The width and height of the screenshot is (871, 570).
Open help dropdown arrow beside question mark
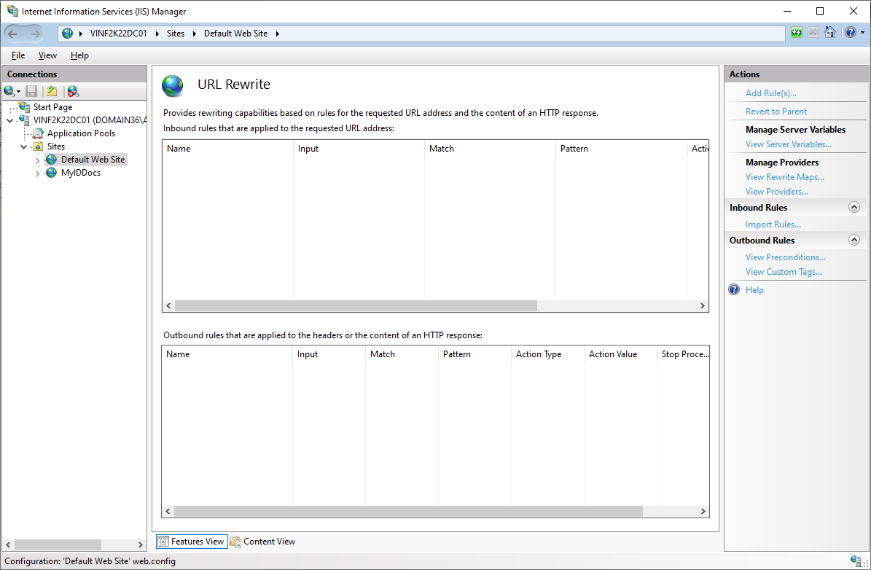pos(863,33)
